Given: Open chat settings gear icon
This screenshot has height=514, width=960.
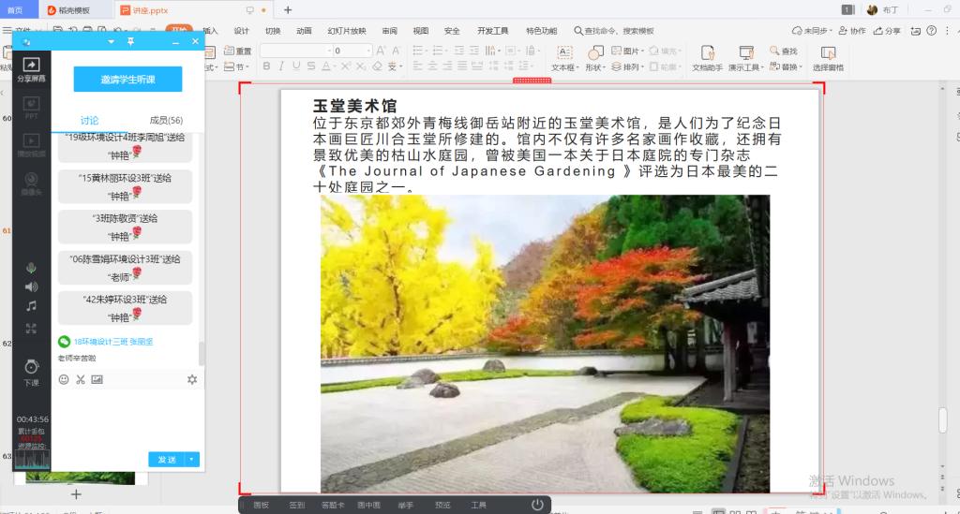Looking at the screenshot, I should (x=192, y=379).
